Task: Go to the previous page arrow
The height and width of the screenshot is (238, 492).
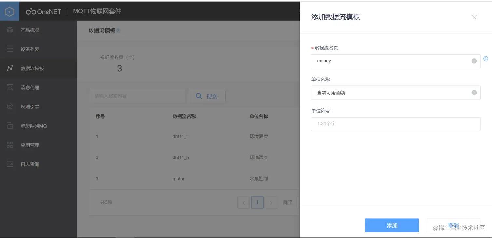Action: click(x=243, y=203)
